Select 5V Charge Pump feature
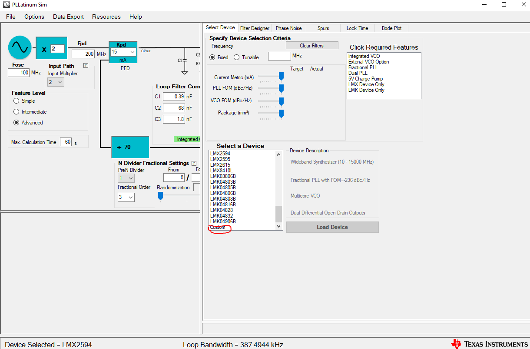This screenshot has width=530, height=349. click(365, 79)
